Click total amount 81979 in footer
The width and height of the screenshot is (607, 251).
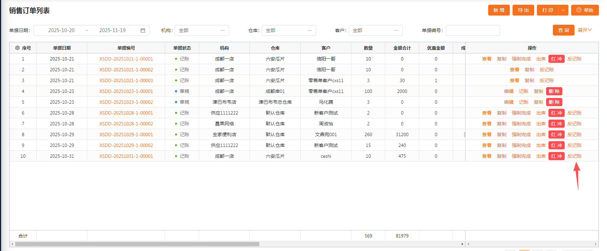pyautogui.click(x=402, y=236)
